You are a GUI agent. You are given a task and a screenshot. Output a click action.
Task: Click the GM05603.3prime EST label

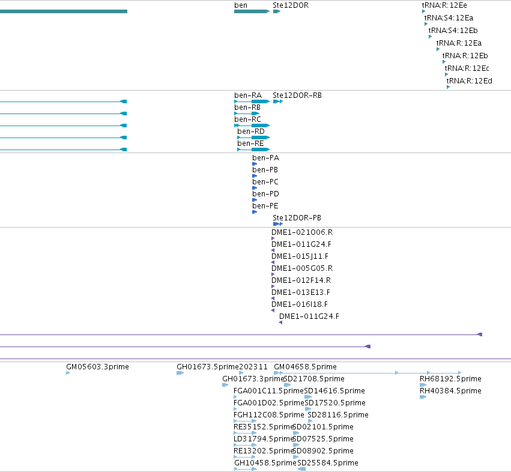coord(97,367)
